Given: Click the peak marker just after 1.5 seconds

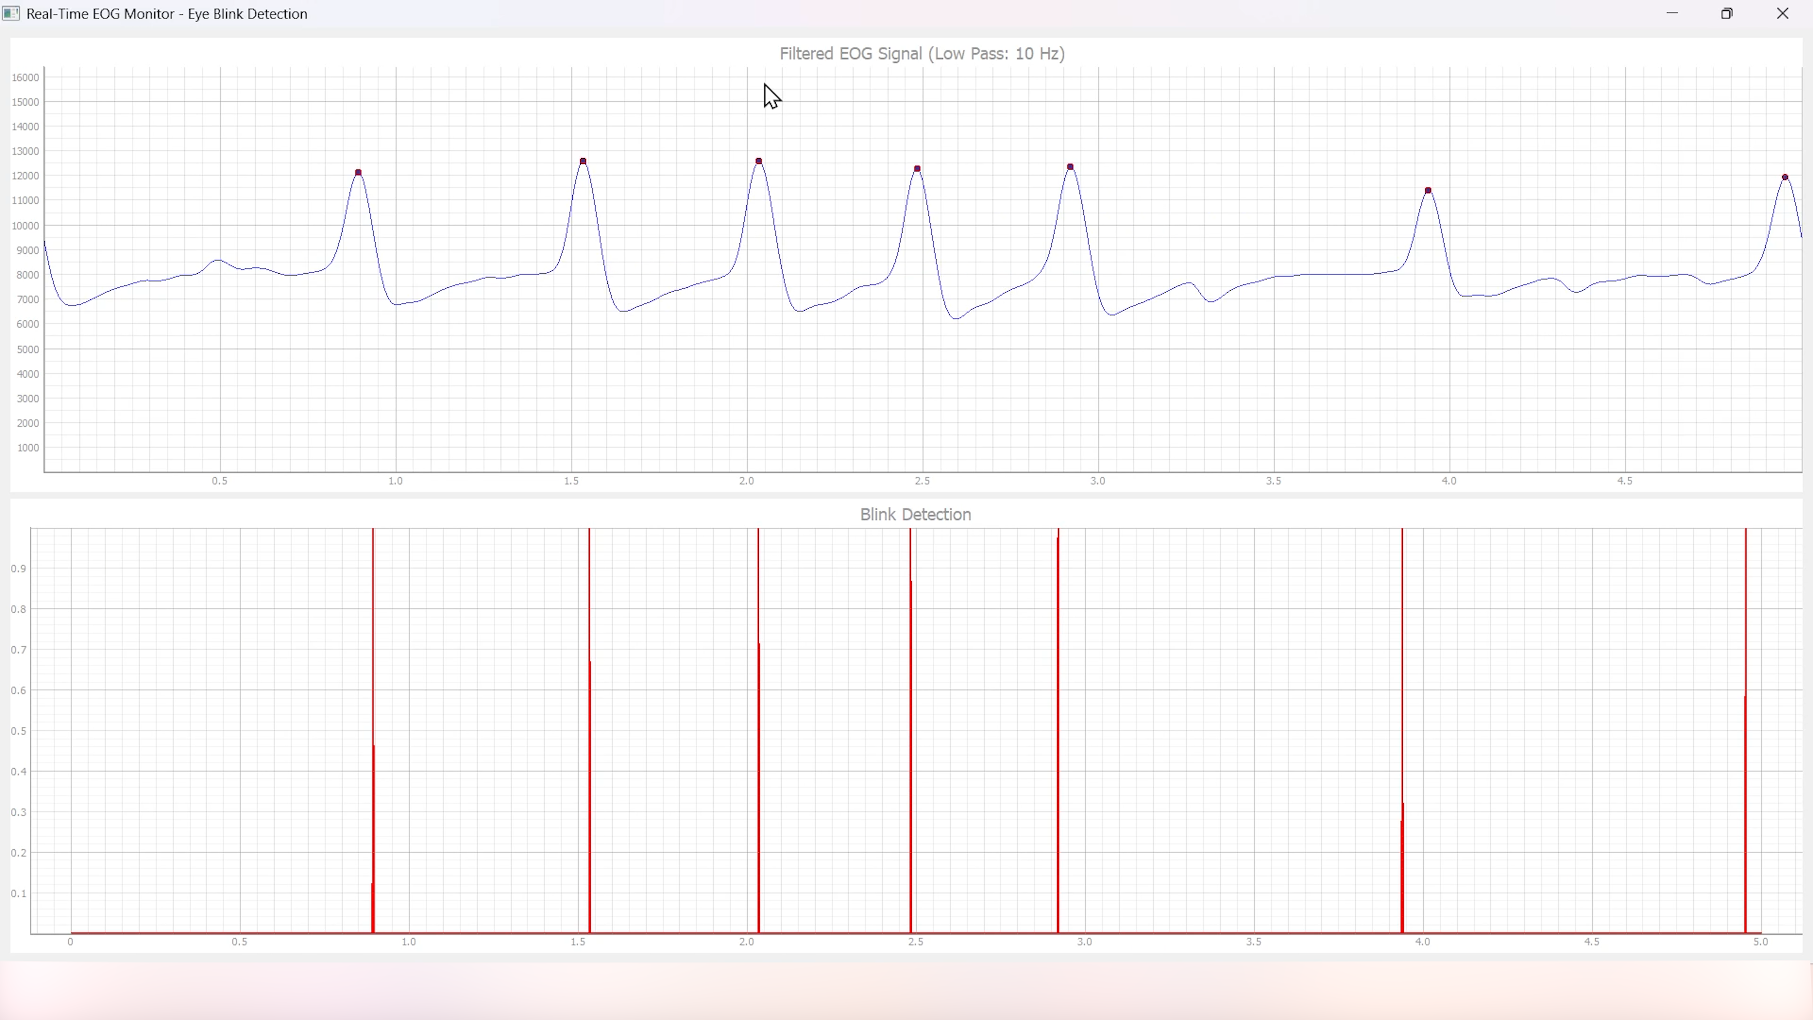Looking at the screenshot, I should 583,161.
